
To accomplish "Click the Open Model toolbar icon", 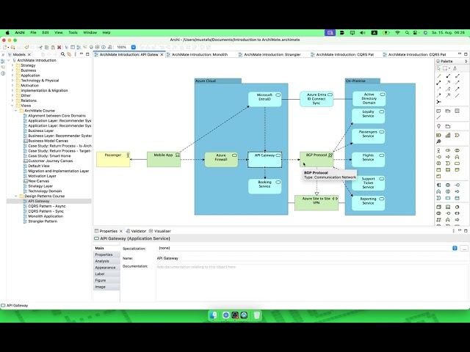I will pos(13,47).
